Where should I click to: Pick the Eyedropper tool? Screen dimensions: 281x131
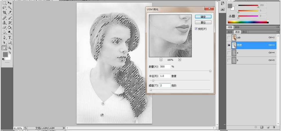(10, 12)
